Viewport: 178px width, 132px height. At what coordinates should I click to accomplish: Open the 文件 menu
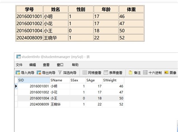19,65
